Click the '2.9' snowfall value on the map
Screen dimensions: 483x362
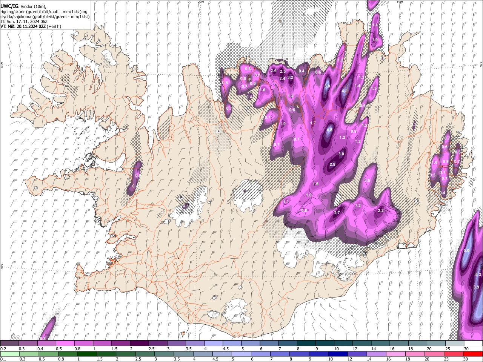332,165
